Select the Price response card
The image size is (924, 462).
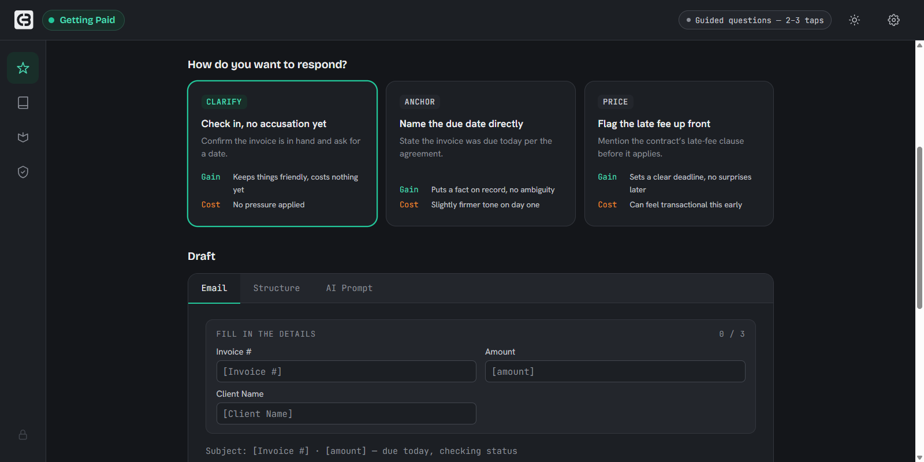click(x=679, y=154)
